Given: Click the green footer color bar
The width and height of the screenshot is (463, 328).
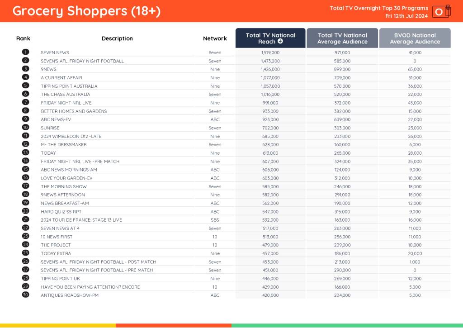Looking at the screenshot, I should click(347, 325).
